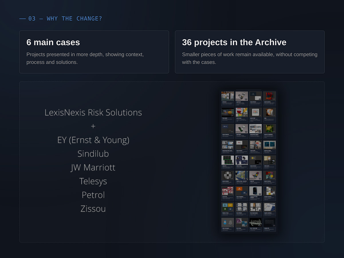Image resolution: width=344 pixels, height=258 pixels.
Task: Open the geometric painting with yellow circle thumbnail
Action: (x=270, y=175)
